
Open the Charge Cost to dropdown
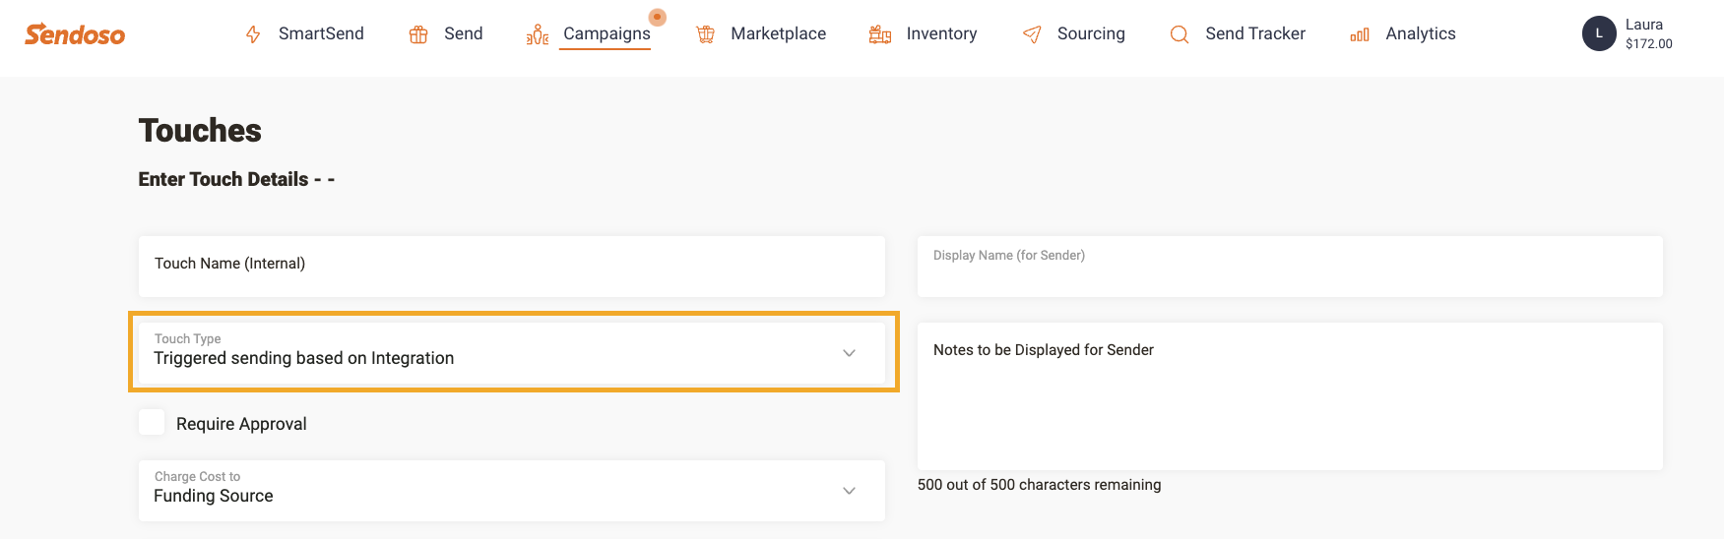(x=512, y=491)
